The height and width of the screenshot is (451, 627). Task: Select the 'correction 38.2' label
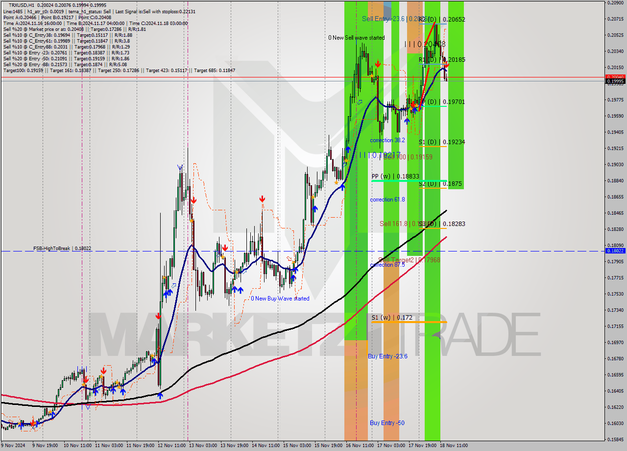(387, 140)
